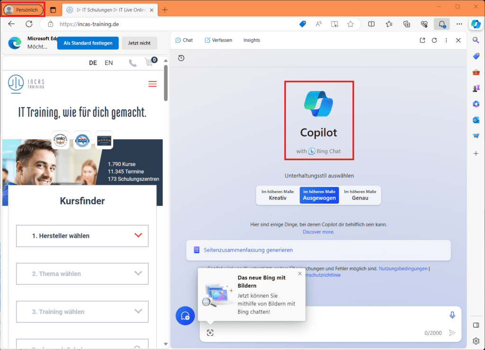Dismiss with Jetzt nicht button
Image resolution: width=485 pixels, height=350 pixels.
point(139,43)
